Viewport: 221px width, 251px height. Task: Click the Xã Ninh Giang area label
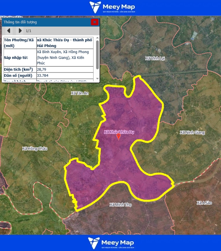(192, 132)
